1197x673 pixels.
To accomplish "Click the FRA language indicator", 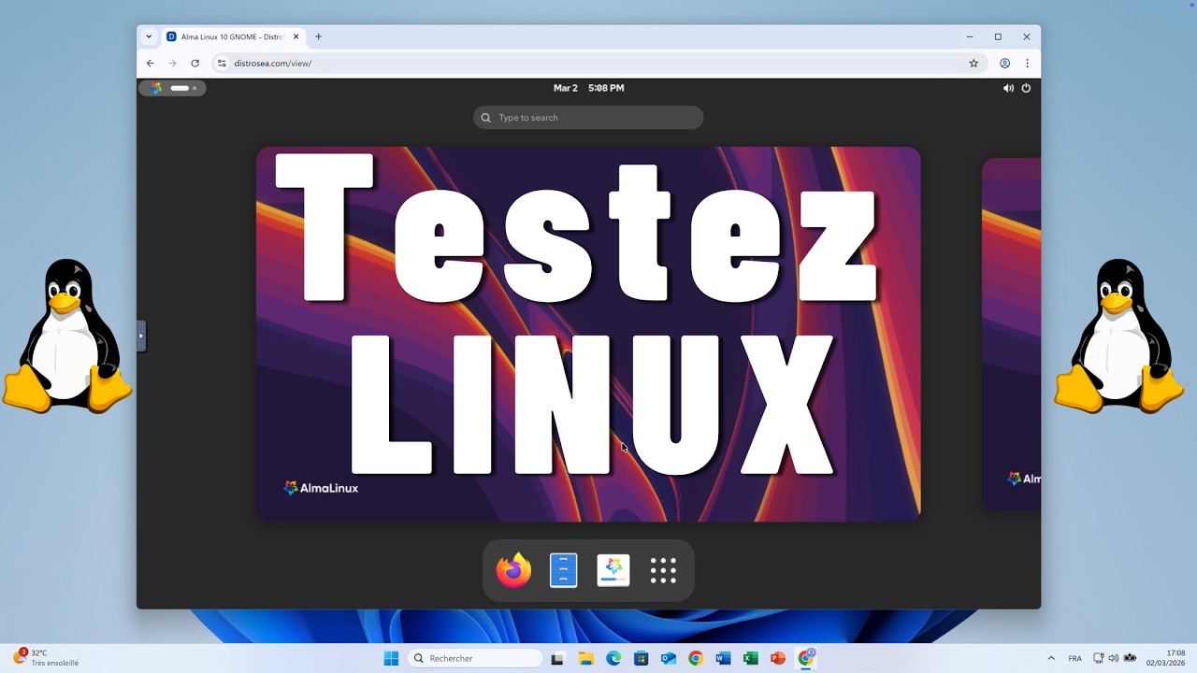I will point(1075,658).
